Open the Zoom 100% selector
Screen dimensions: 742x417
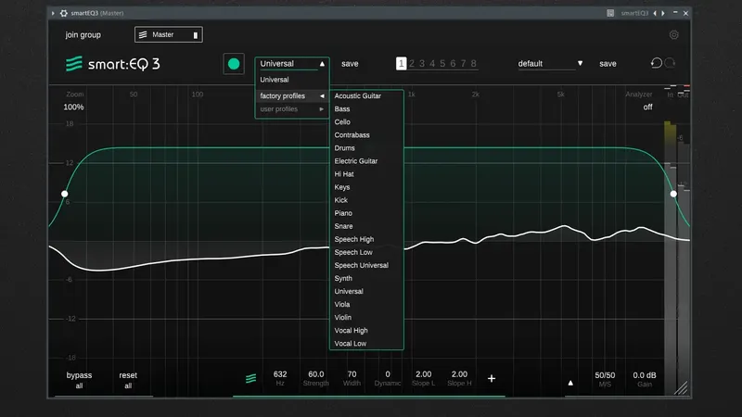[74, 107]
